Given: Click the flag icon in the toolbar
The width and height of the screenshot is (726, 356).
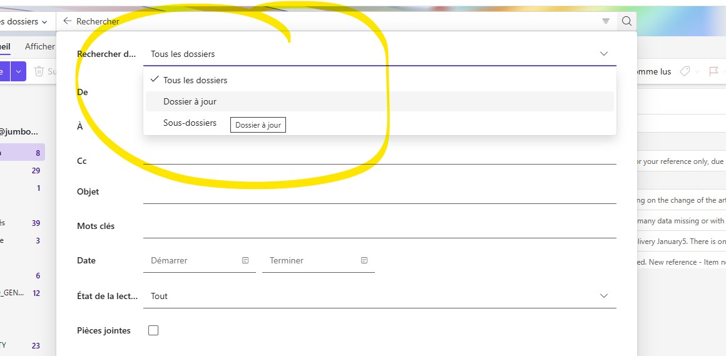Looking at the screenshot, I should click(713, 71).
